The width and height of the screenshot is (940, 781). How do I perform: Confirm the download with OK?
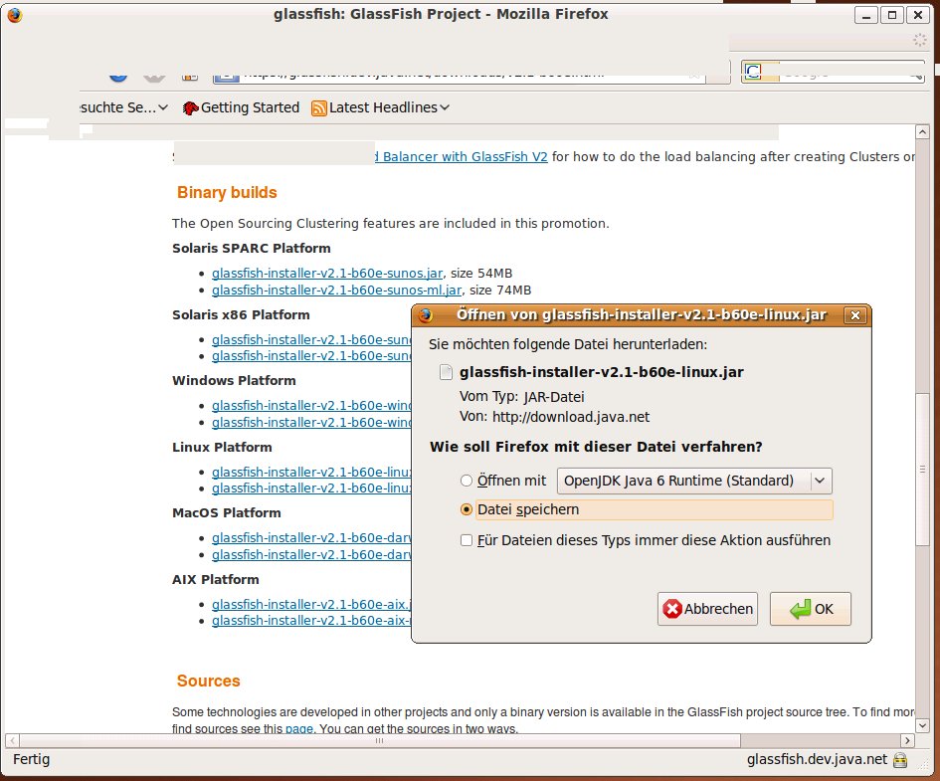[811, 609]
